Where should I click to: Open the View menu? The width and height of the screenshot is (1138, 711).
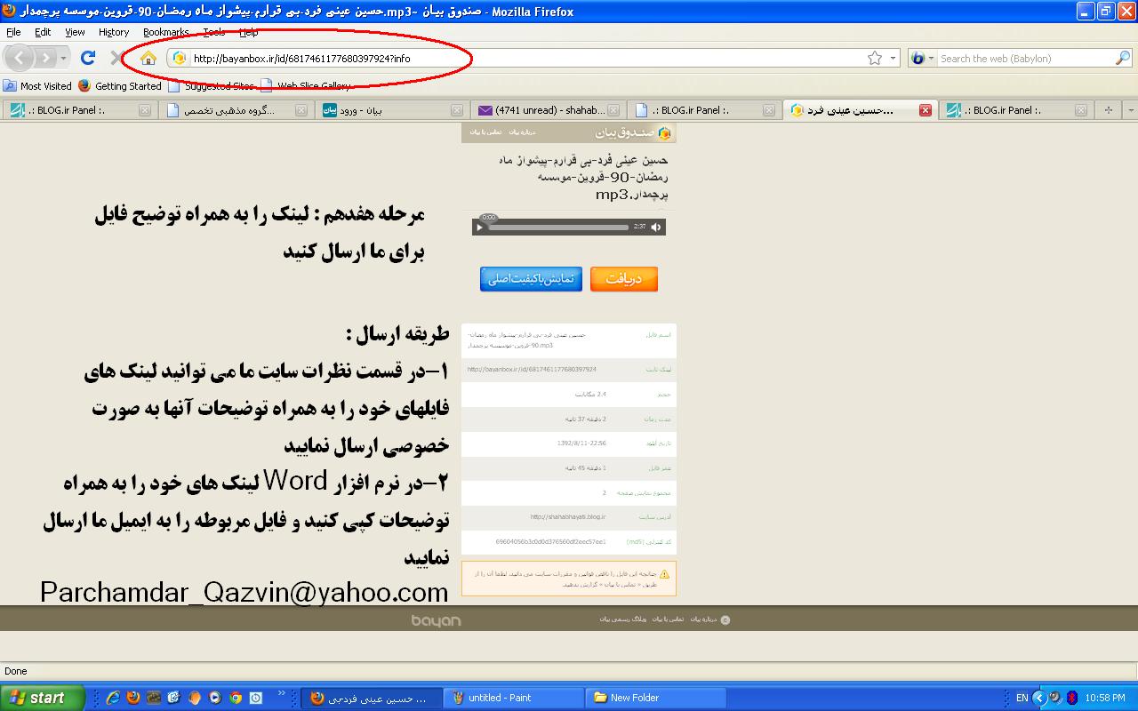[x=75, y=32]
